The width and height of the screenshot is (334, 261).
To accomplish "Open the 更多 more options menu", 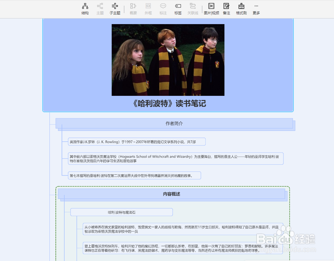I will pos(256,9).
